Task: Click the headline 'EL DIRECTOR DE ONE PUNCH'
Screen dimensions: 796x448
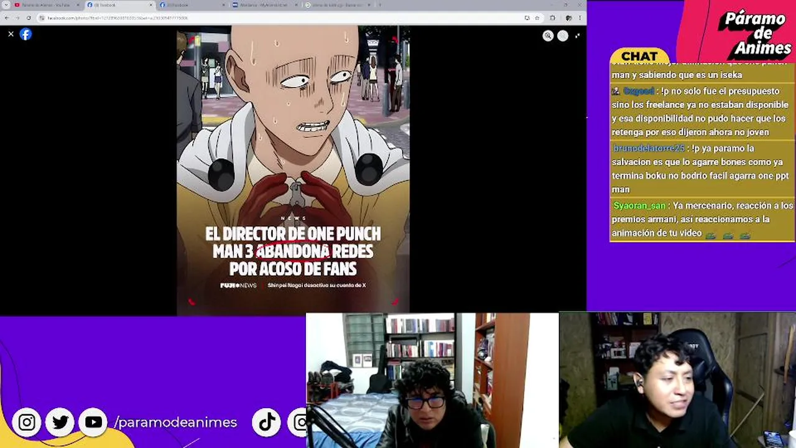Action: 293,234
